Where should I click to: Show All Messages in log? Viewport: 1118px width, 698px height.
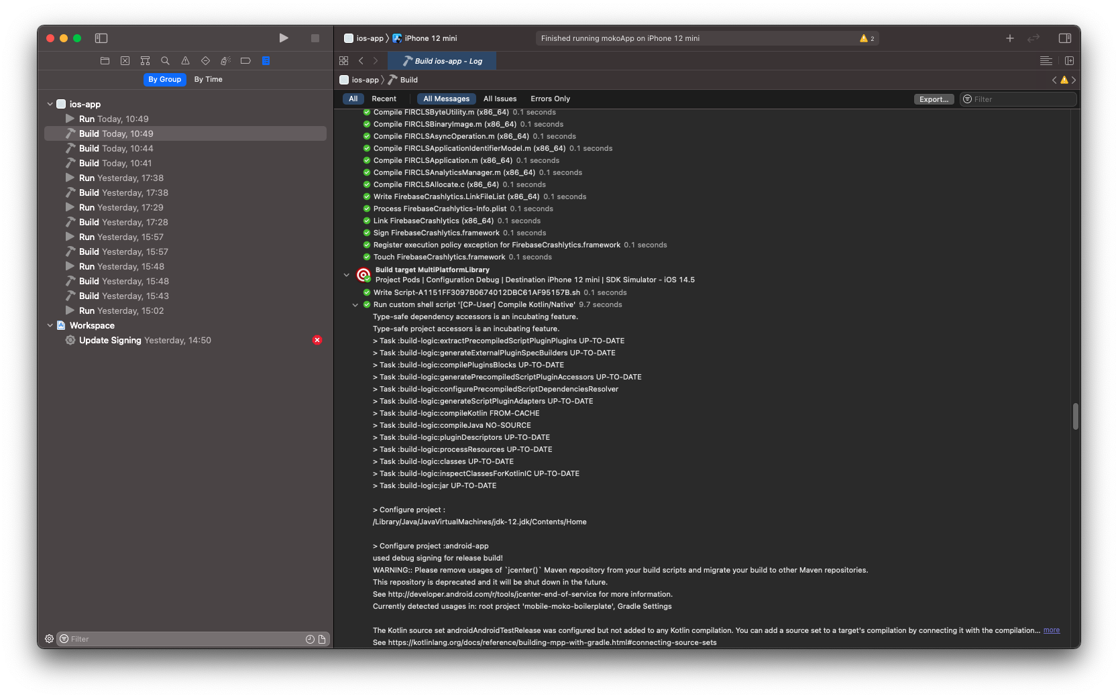pos(447,99)
